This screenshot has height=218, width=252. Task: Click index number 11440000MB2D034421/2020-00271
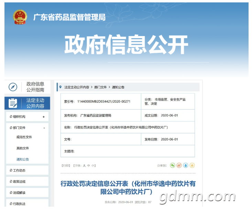[x=104, y=102]
